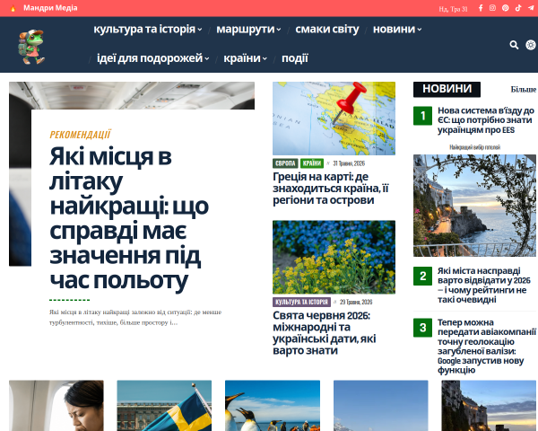Screen dimensions: 538x431
Task: Open the події menu item
Action: [x=295, y=58]
